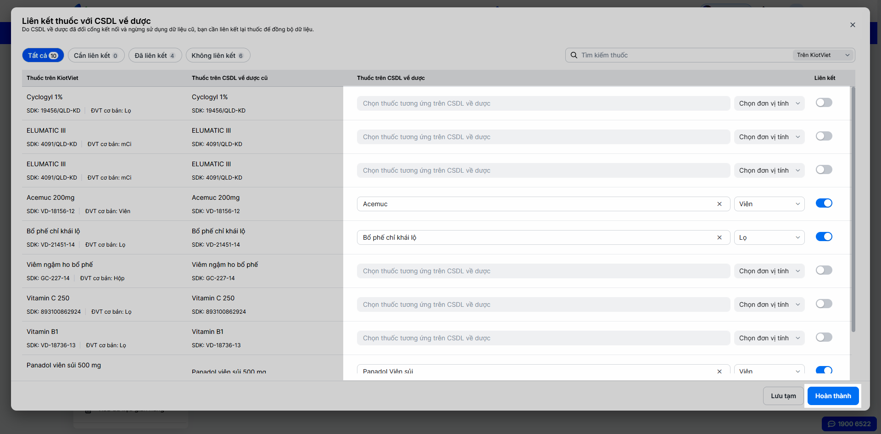Open the 1900 6522 support chat
The width and height of the screenshot is (881, 434).
[x=849, y=424]
